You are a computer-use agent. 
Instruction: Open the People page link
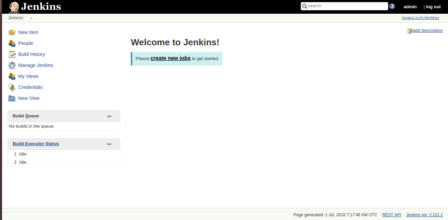click(x=26, y=43)
